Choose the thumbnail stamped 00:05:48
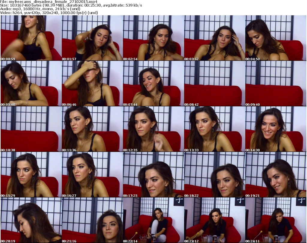 click(x=31, y=84)
